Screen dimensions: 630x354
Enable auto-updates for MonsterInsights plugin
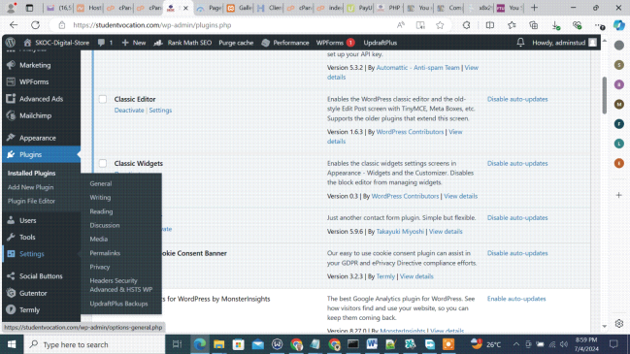(516, 299)
